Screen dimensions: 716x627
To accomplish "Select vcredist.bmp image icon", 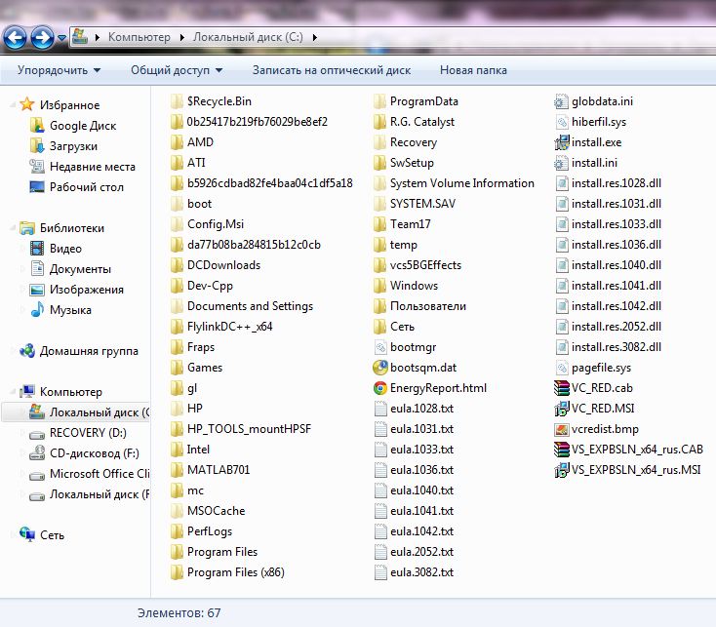I will pyautogui.click(x=562, y=429).
